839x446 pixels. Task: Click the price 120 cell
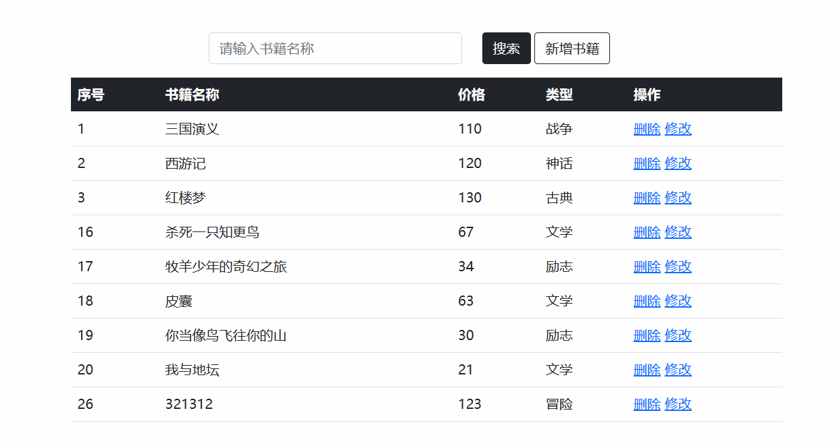pyautogui.click(x=469, y=163)
